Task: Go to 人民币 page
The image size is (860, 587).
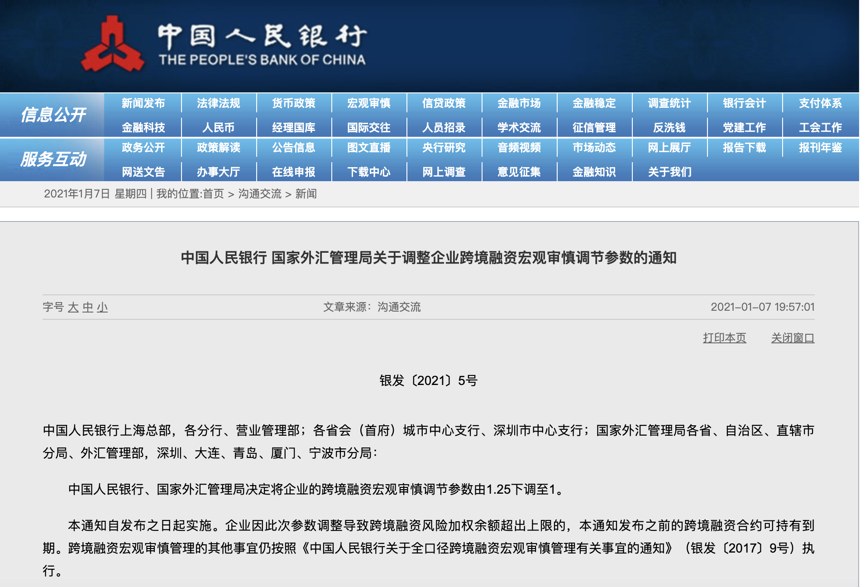Action: 218,128
